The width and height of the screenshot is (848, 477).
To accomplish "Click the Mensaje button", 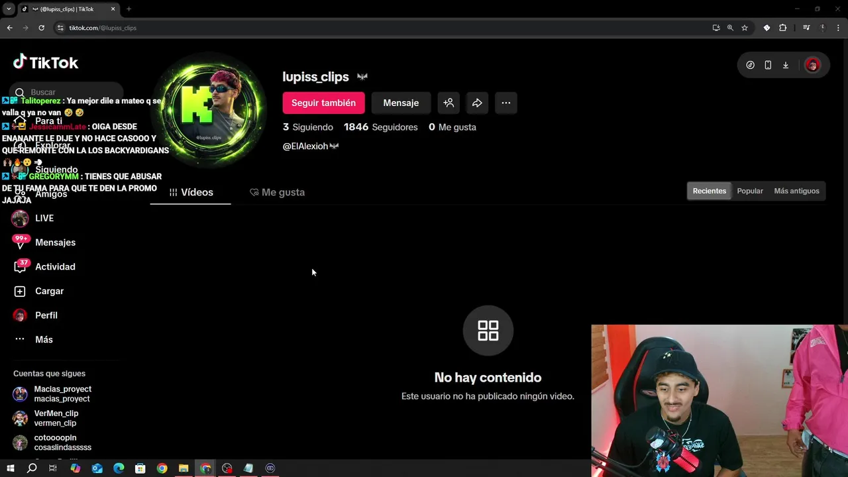I will (x=401, y=103).
